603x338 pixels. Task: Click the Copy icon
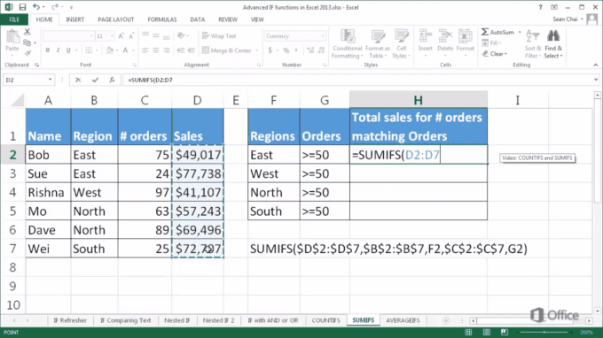point(27,42)
